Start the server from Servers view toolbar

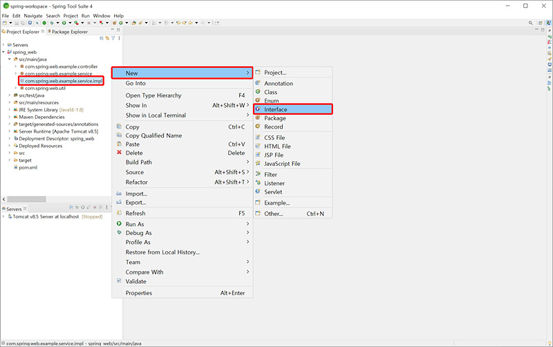(82, 207)
